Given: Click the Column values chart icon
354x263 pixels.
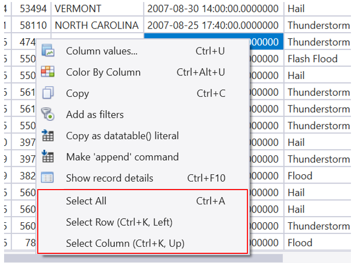Looking at the screenshot, I should click(x=48, y=50).
